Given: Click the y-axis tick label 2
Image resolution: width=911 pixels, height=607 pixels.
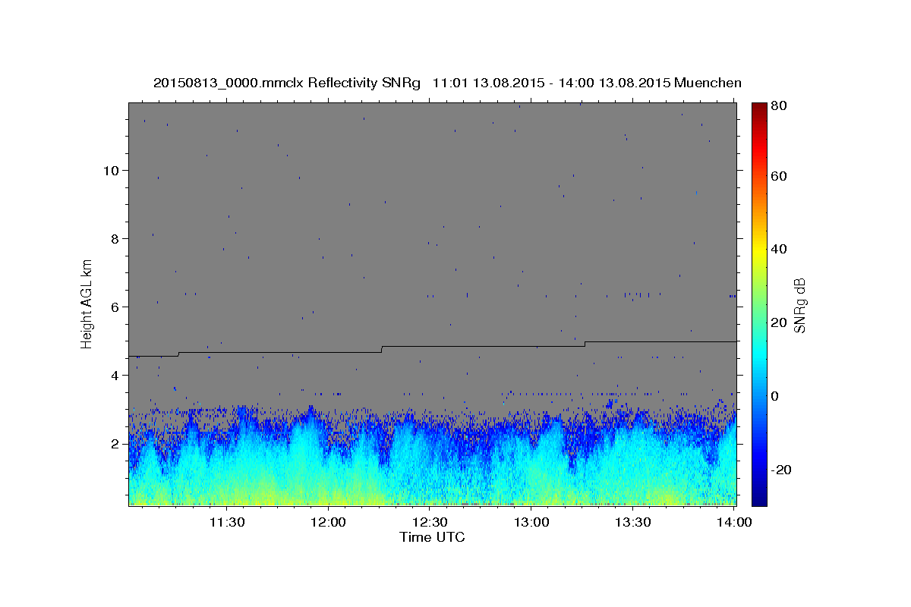Looking at the screenshot, I should pos(114,443).
